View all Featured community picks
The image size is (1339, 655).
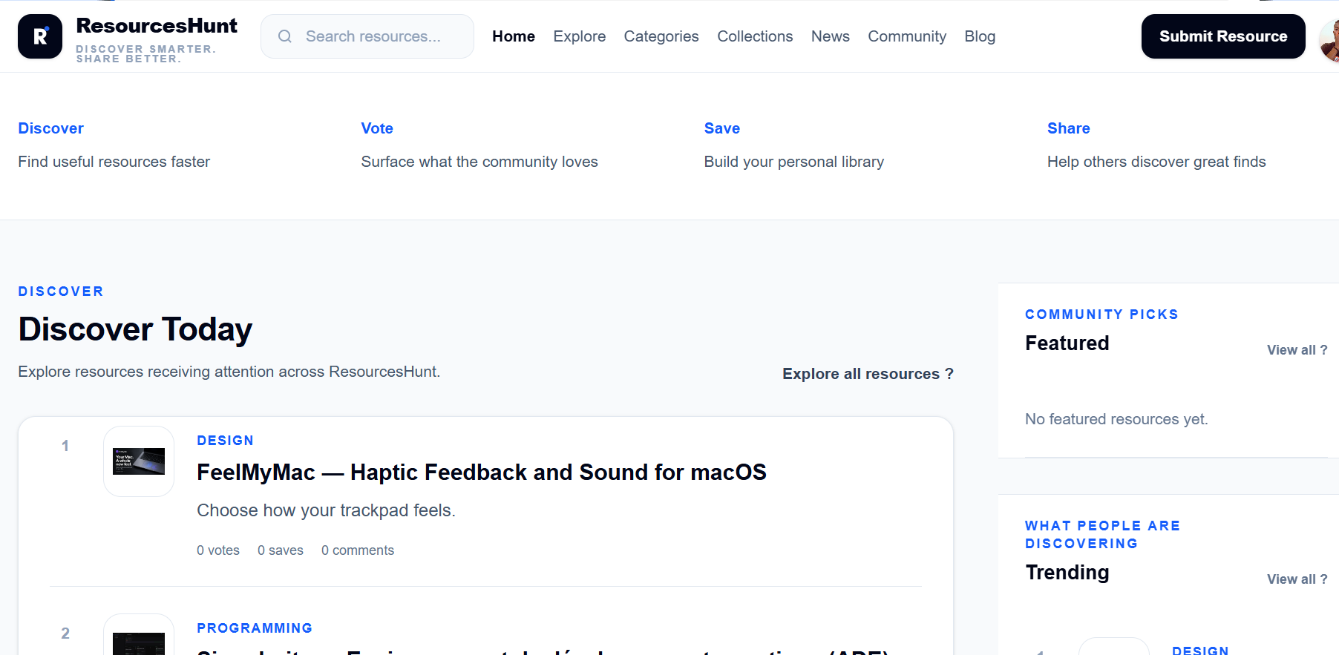pyautogui.click(x=1297, y=350)
